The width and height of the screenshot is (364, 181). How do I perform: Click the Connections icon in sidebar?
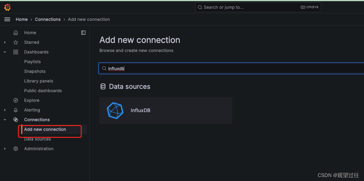[16, 120]
